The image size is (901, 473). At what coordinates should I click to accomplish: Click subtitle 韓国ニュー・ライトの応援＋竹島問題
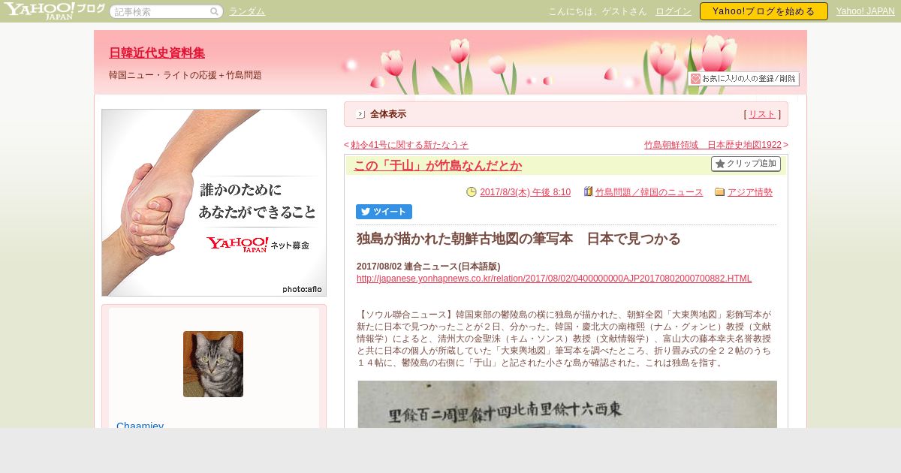coord(185,75)
